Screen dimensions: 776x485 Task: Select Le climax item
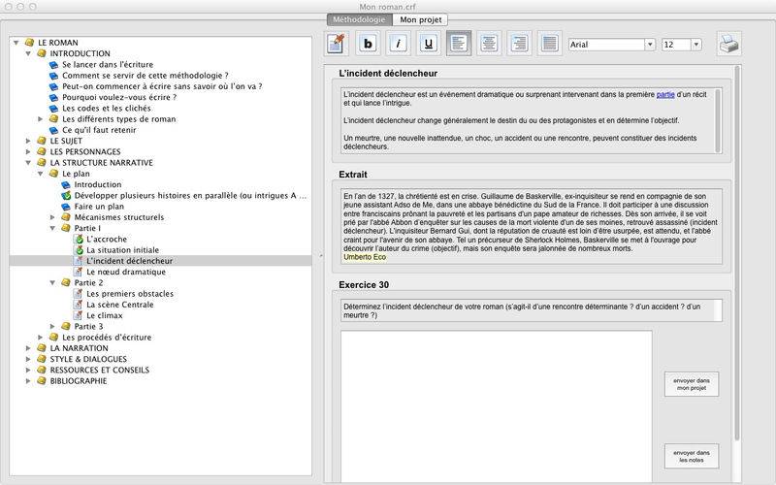click(x=105, y=315)
